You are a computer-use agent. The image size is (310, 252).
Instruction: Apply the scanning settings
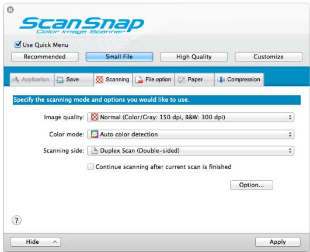pos(278,242)
